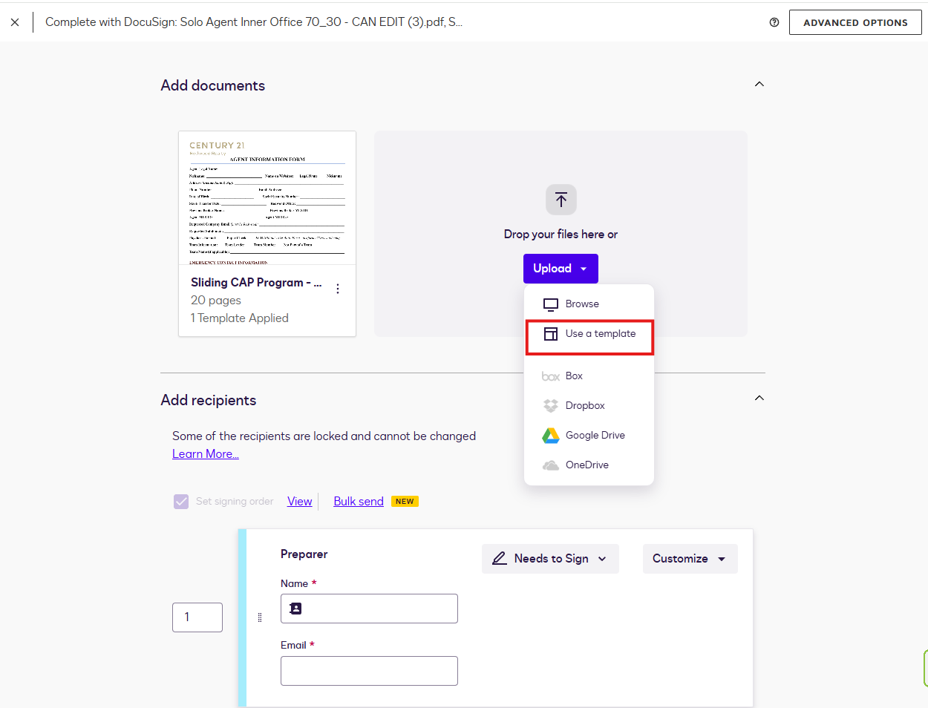The image size is (928, 708).
Task: Collapse the Add recipients section
Action: (759, 398)
